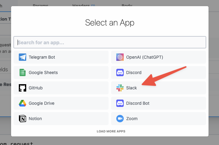The height and width of the screenshot is (145, 219).
Task: Click the blue Zoom camera icon
Action: (120, 119)
